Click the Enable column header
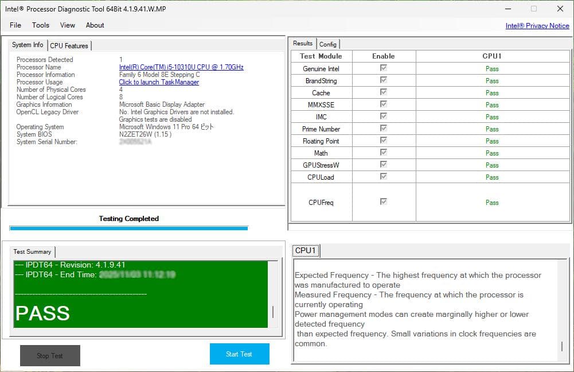The width and height of the screenshot is (574, 372). 384,56
